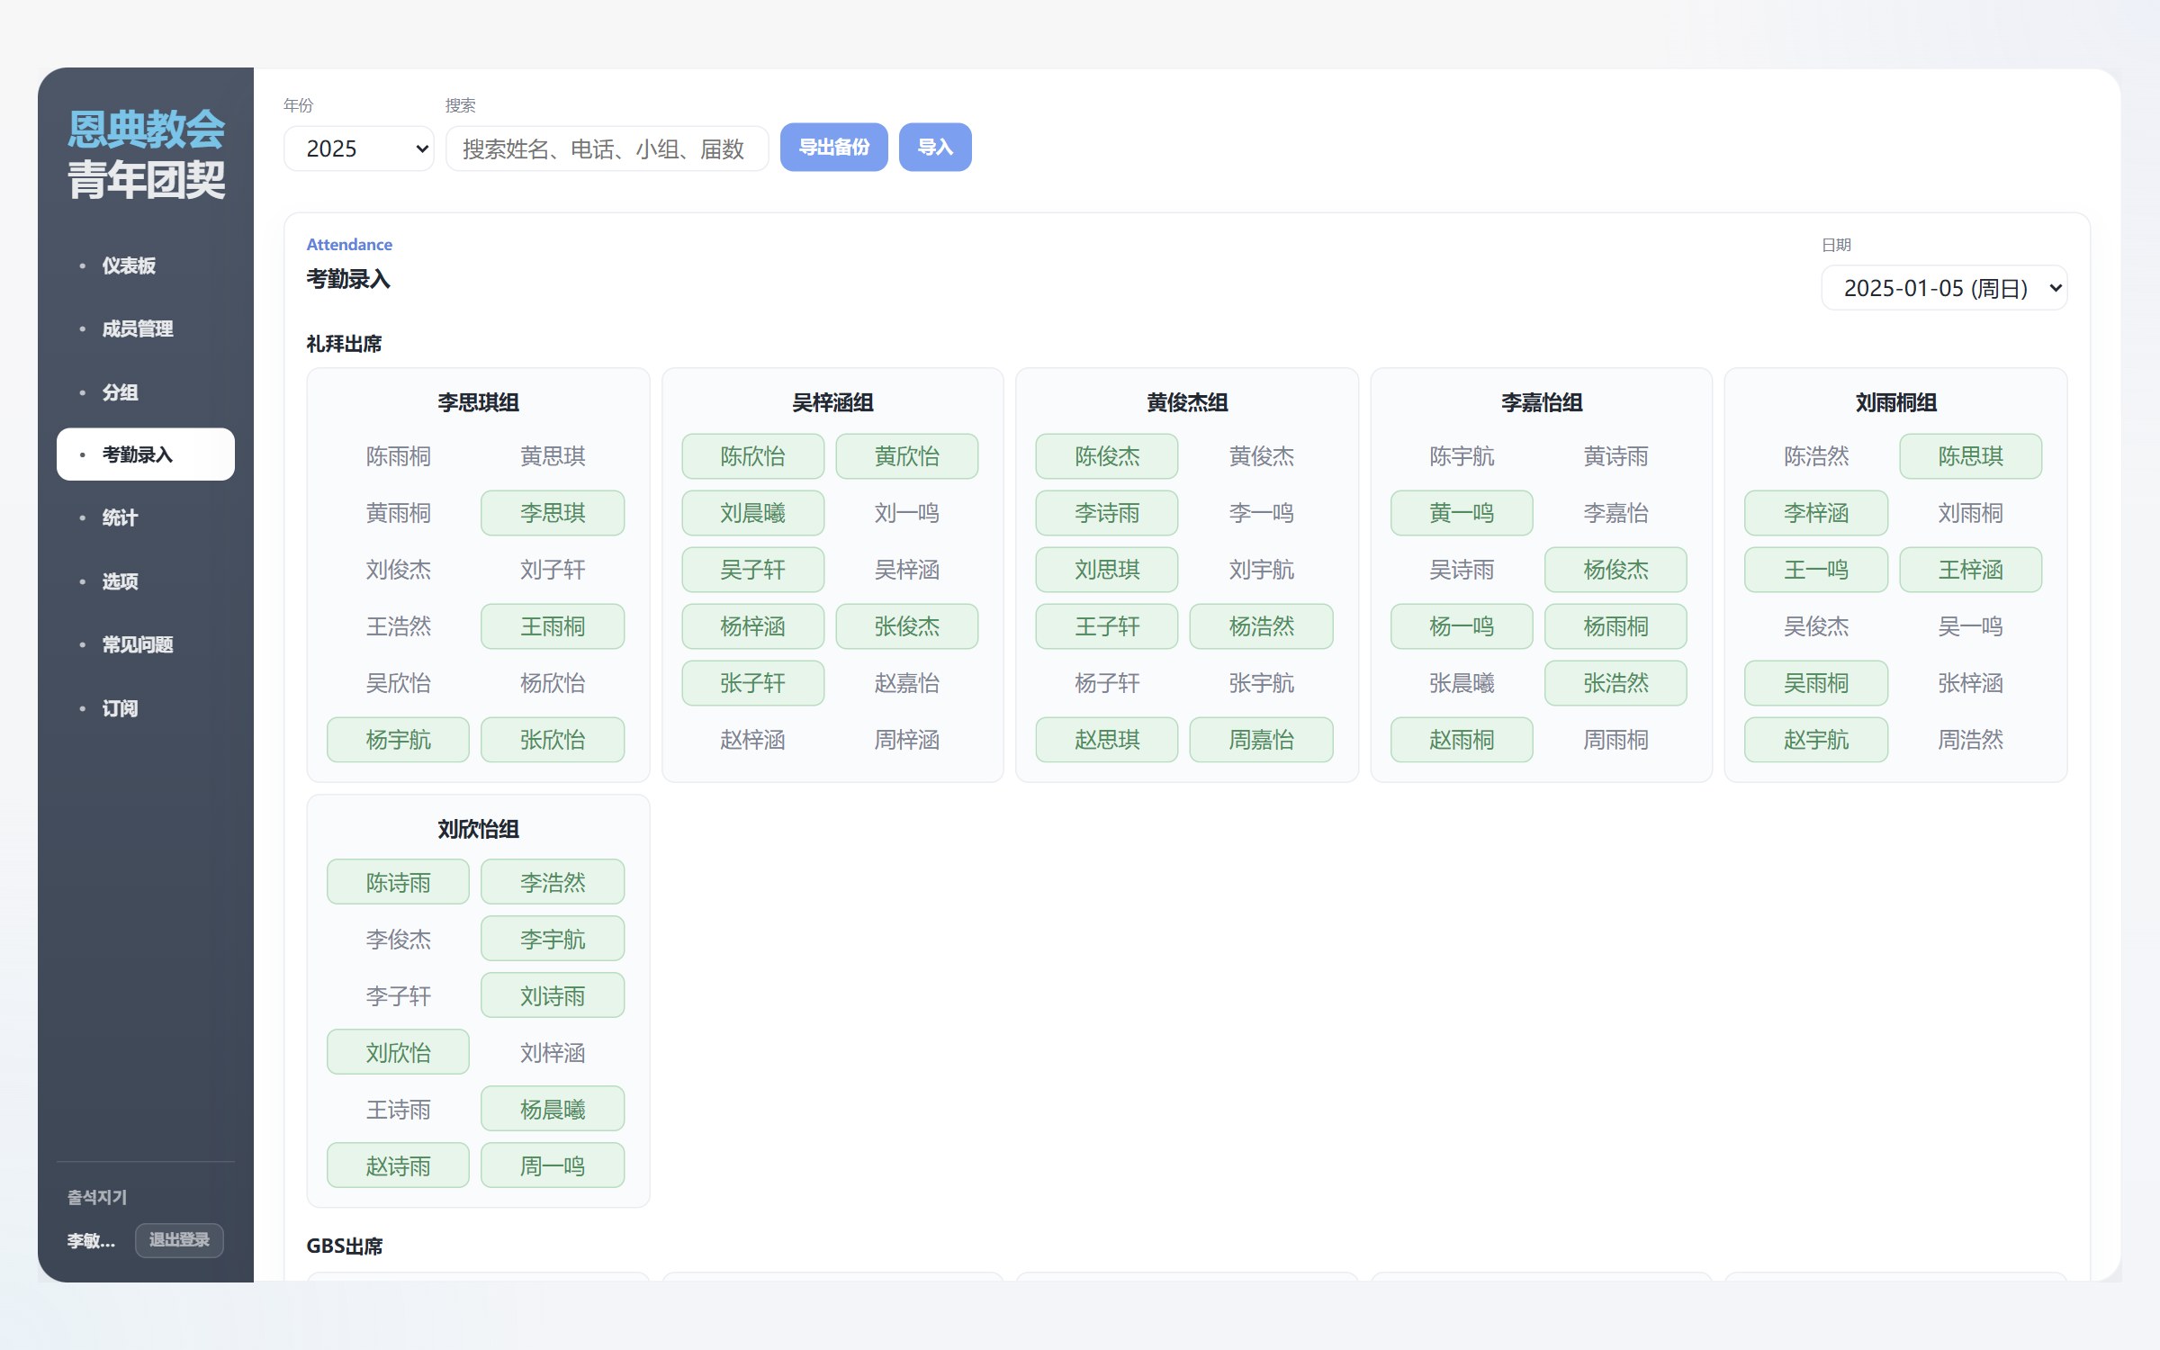Toggle 张晨曦 in 李嘉怡组

[x=1462, y=683]
